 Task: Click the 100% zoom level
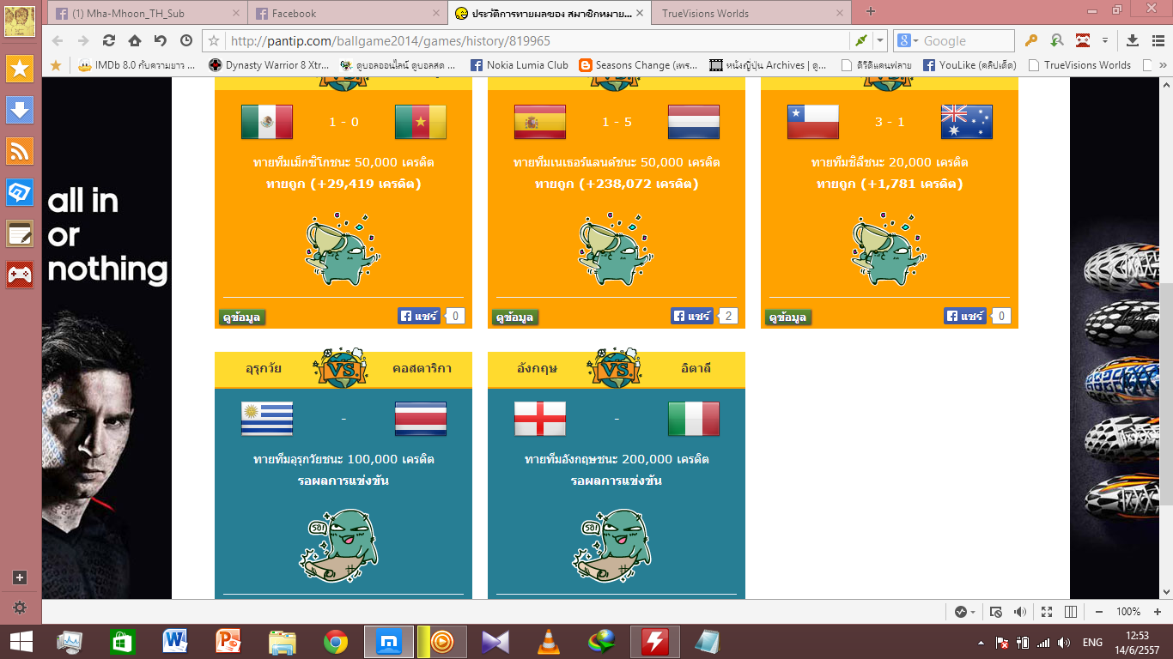click(1128, 612)
